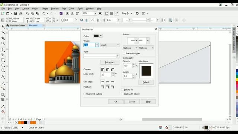Click the Import icon in toolbar
Screen dimensions: 238x134
click(x=68, y=13)
